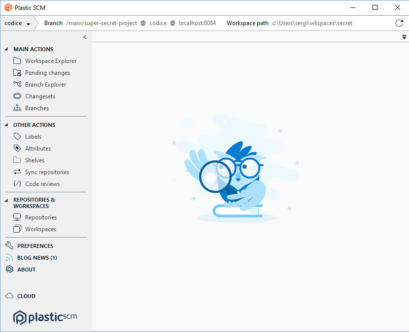Image resolution: width=409 pixels, height=332 pixels.
Task: Open the codice workspace dropdown
Action: (x=29, y=23)
